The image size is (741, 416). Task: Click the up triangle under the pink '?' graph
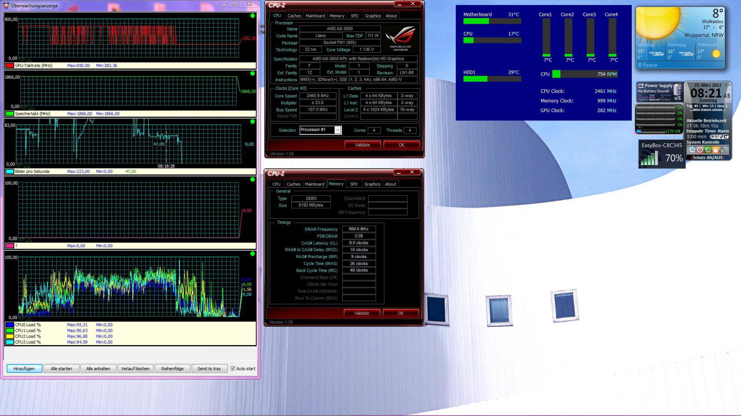click(29, 240)
